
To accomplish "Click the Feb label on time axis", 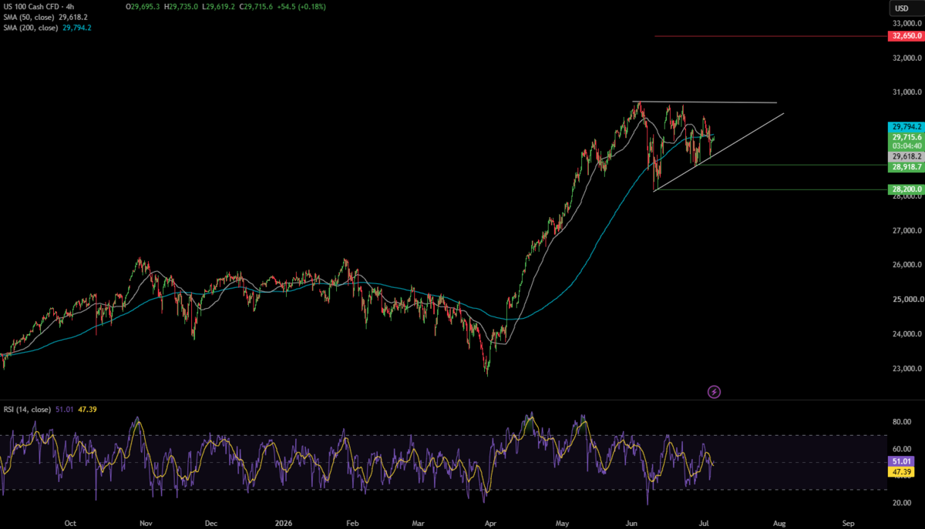I will pyautogui.click(x=353, y=522).
